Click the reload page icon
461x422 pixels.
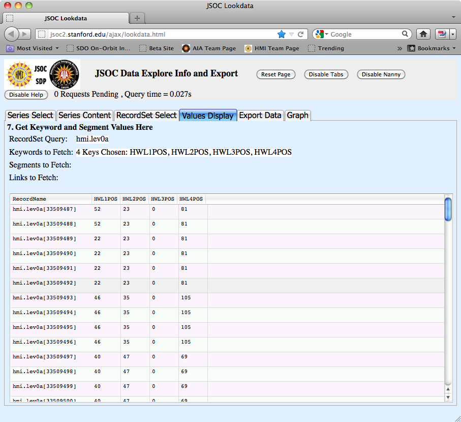tap(300, 34)
